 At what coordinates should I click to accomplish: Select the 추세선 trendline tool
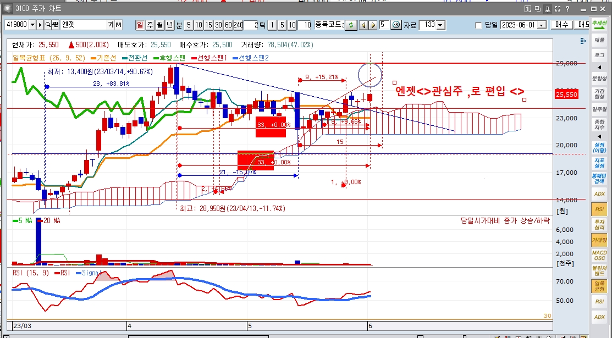(599, 24)
